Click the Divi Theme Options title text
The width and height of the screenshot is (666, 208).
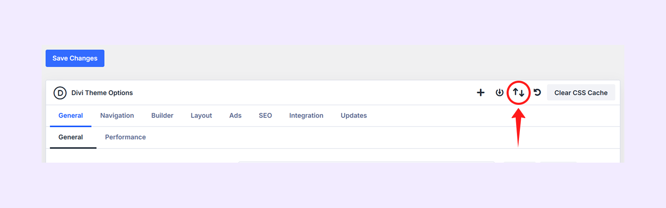(x=102, y=93)
